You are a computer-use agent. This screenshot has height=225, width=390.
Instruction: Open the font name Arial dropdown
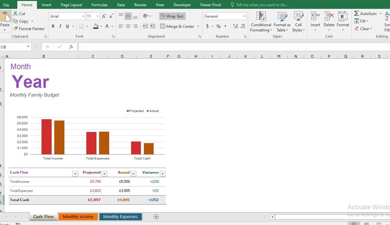click(83, 16)
